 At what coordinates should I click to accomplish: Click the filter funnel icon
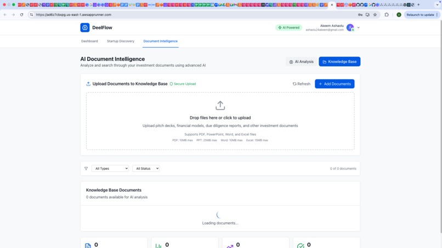click(x=86, y=169)
